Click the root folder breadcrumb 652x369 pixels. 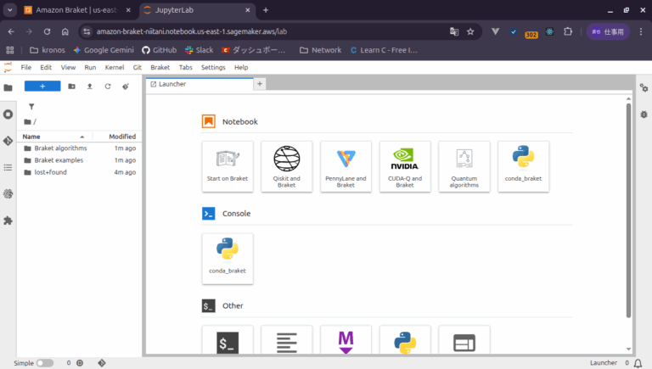[x=28, y=122]
